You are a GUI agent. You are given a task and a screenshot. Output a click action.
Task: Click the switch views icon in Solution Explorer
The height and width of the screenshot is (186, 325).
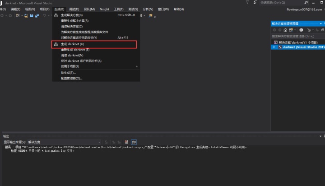click(291, 30)
